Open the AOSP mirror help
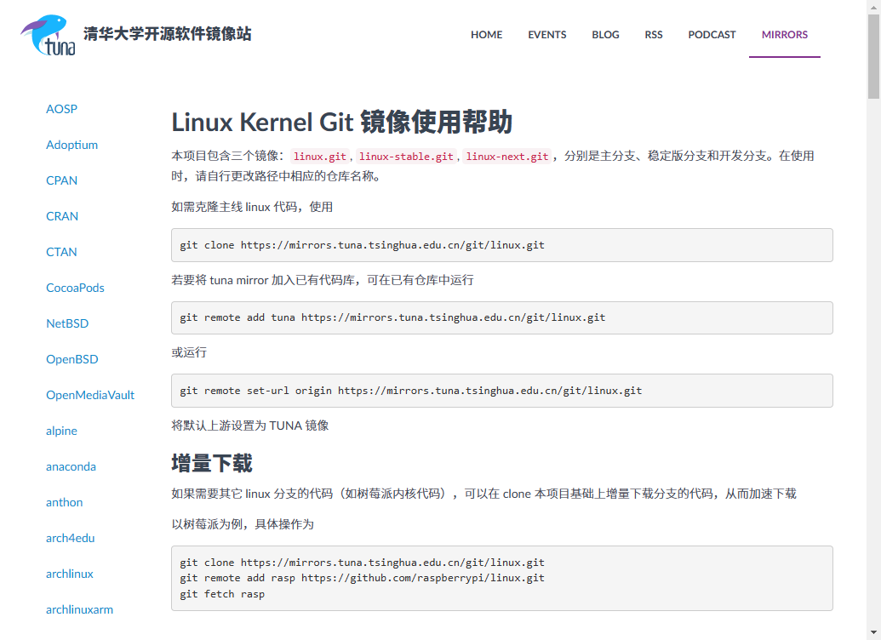The height and width of the screenshot is (640, 881). tap(62, 109)
